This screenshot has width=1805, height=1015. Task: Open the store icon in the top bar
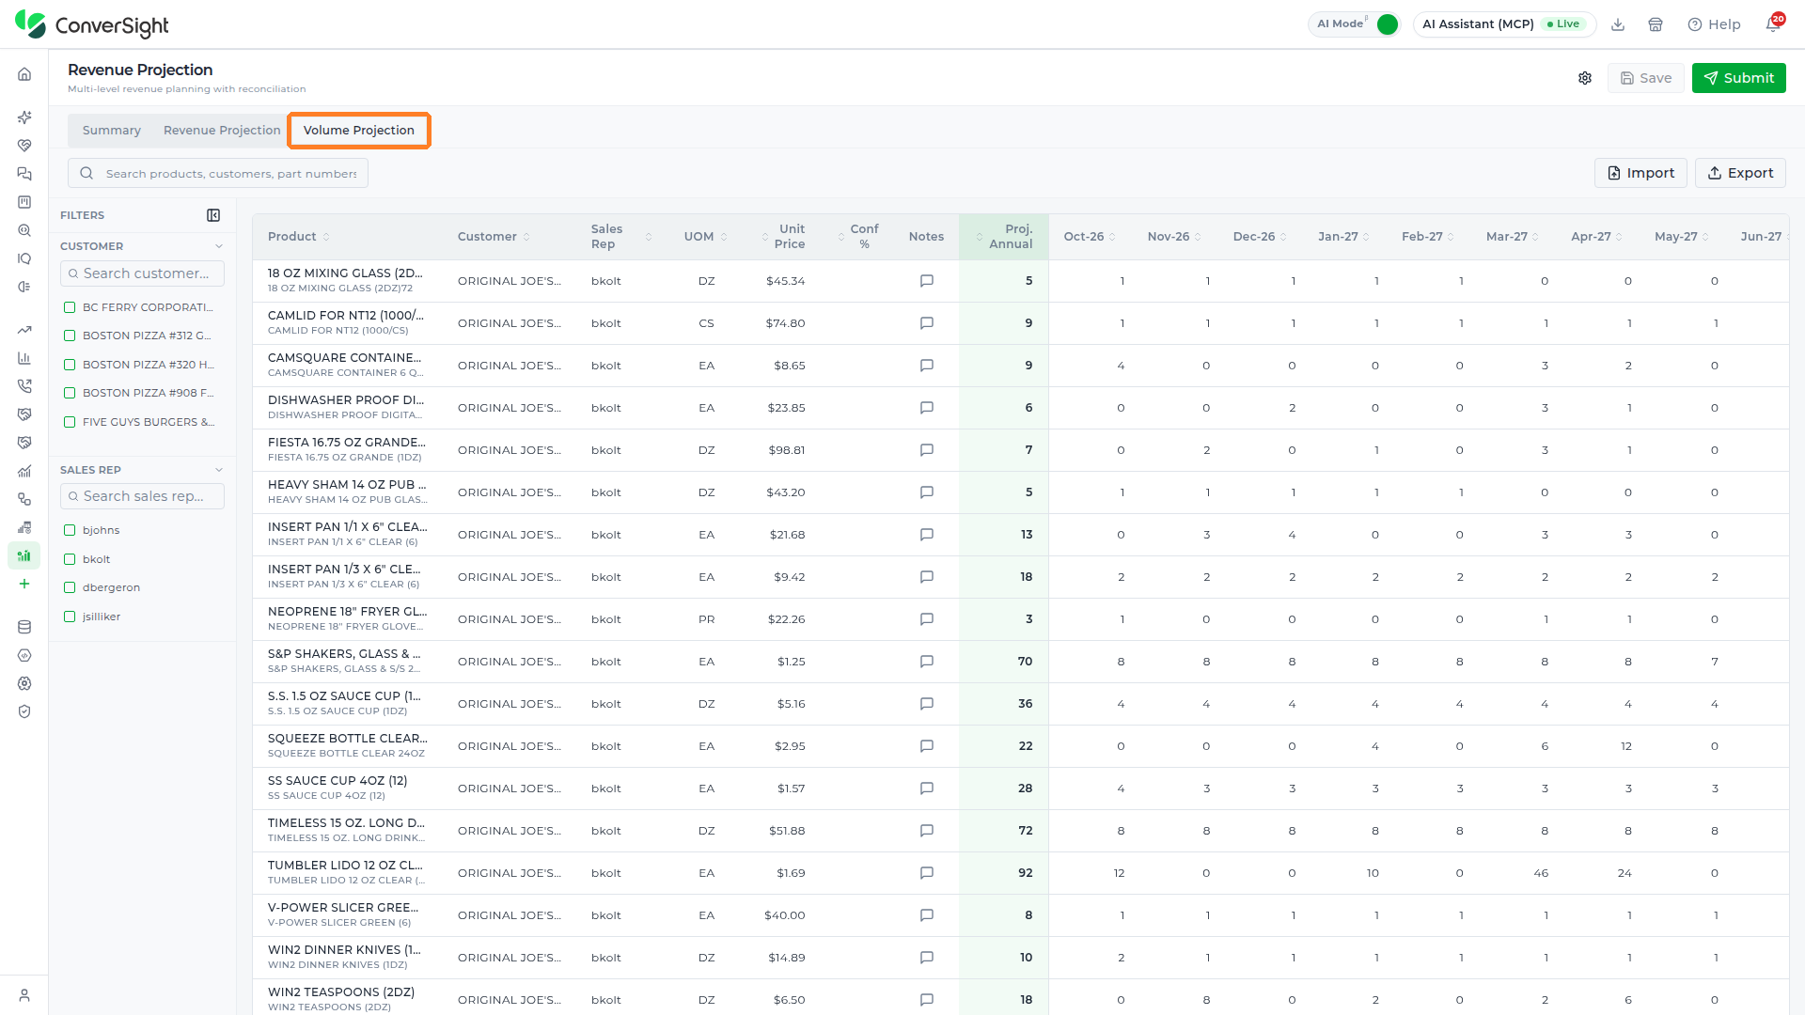[x=1656, y=24]
